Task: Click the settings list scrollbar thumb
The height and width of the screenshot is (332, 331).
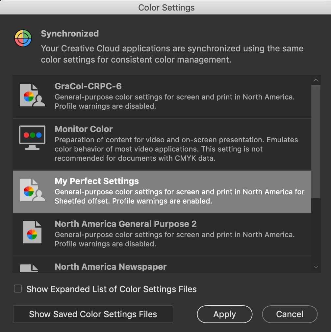Action: click(316, 142)
